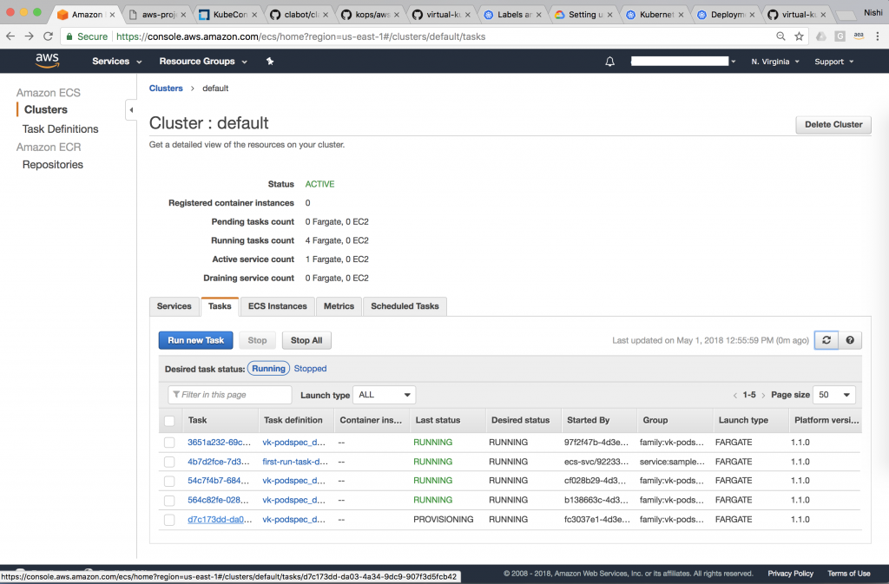The height and width of the screenshot is (584, 889).
Task: Switch to the Deployment browser tab
Action: point(727,15)
